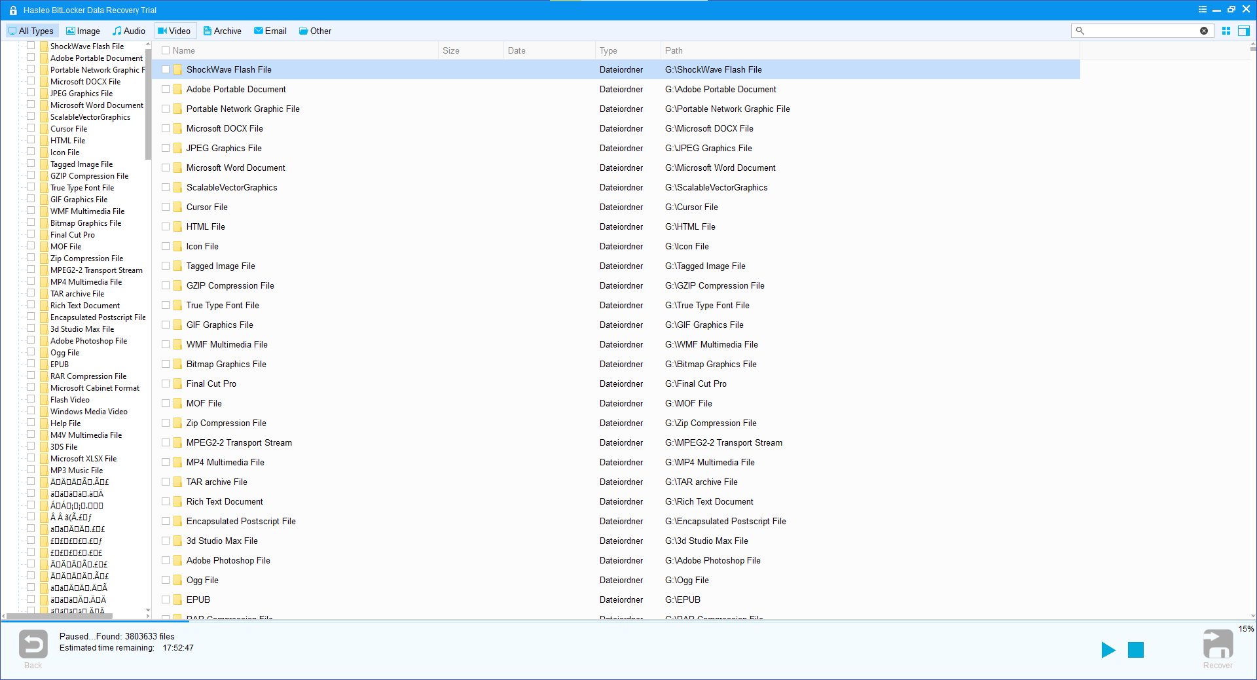1257x680 pixels.
Task: Switch to the Video filter tab
Action: pyautogui.click(x=174, y=31)
